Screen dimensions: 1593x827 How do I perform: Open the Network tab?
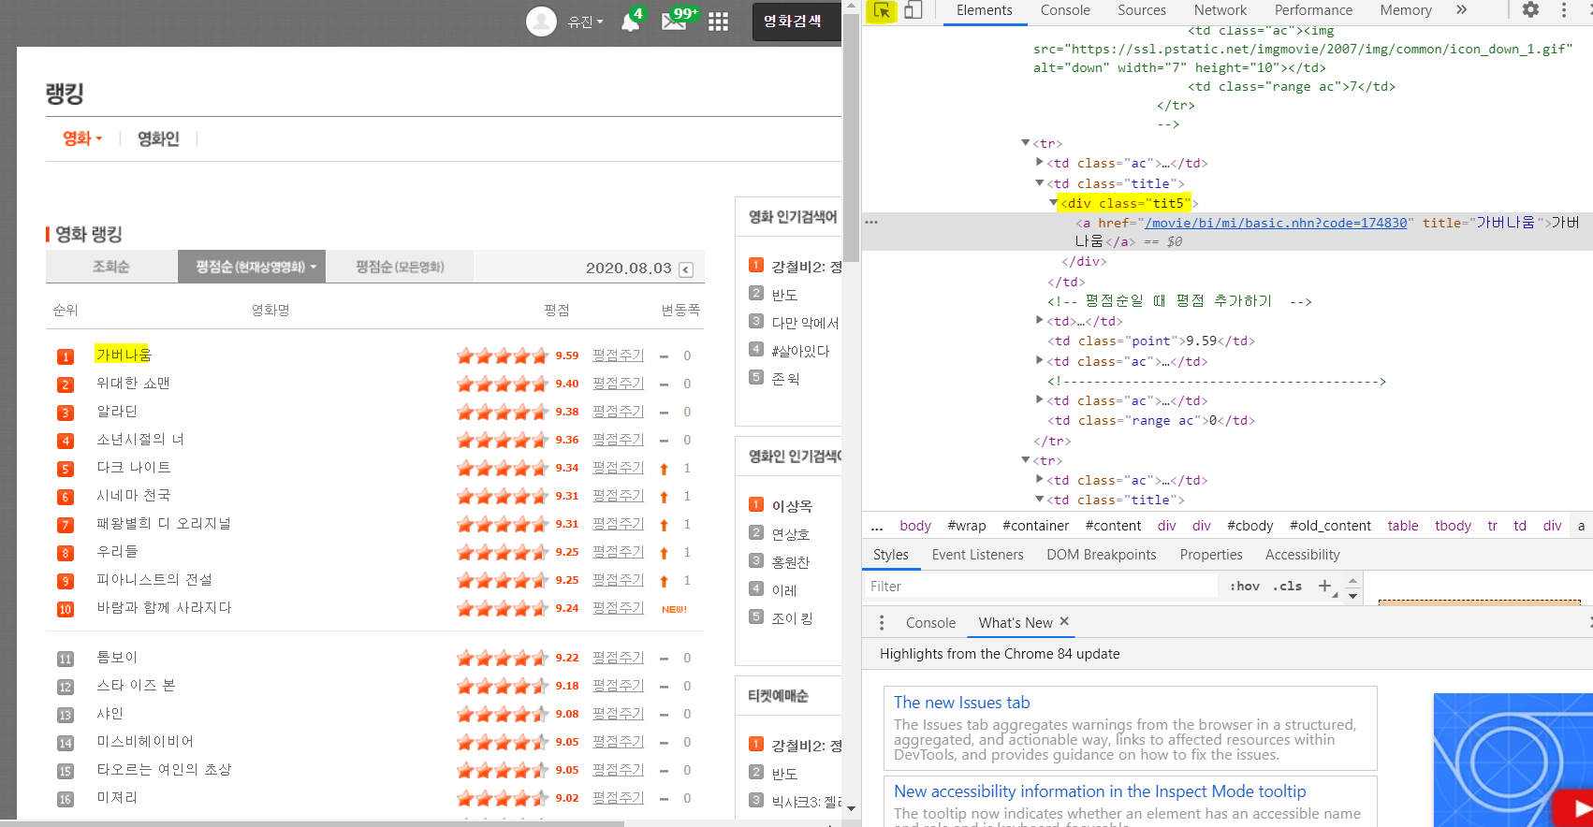click(x=1220, y=10)
